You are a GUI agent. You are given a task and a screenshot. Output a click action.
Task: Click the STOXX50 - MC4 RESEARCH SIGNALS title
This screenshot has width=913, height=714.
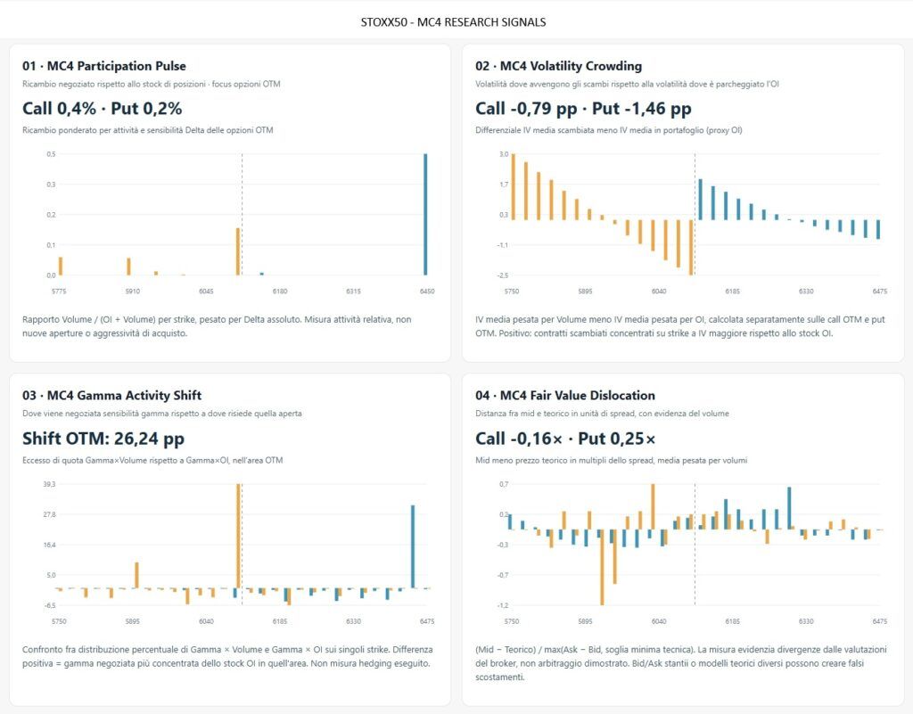(453, 22)
